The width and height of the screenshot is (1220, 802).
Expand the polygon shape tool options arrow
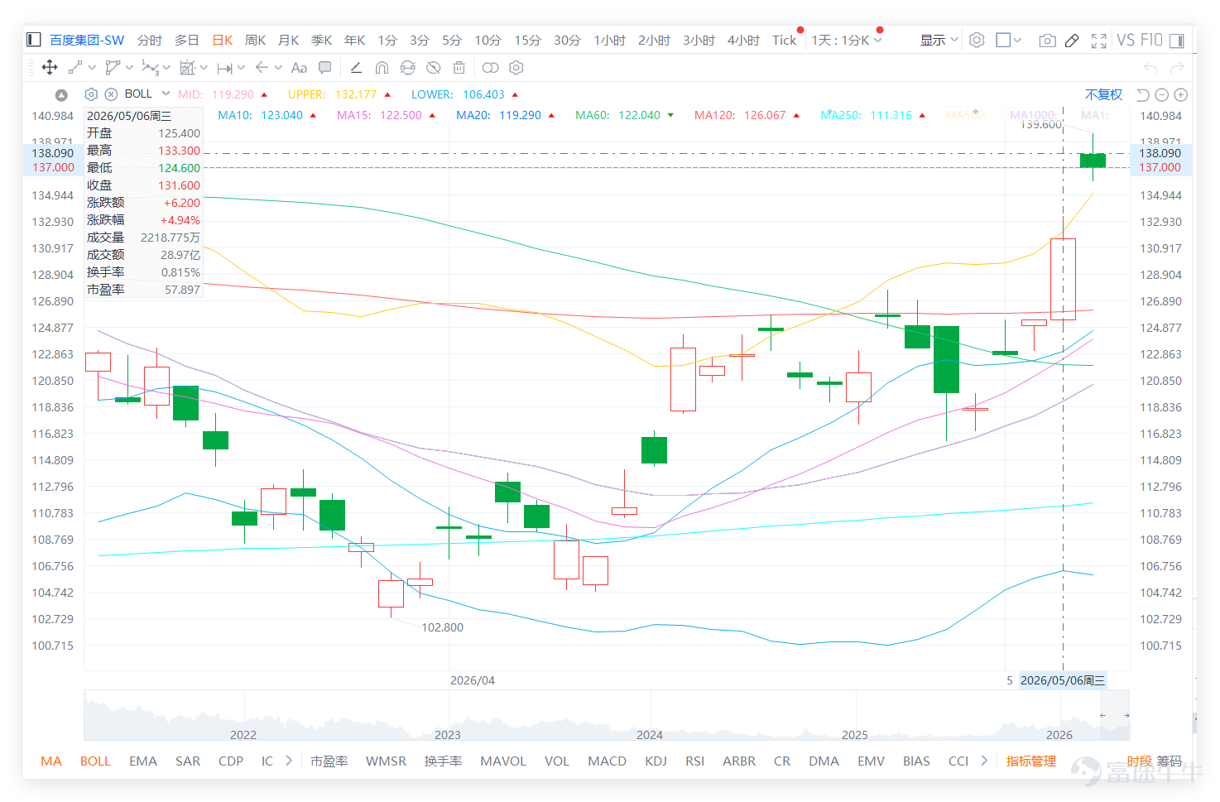130,68
